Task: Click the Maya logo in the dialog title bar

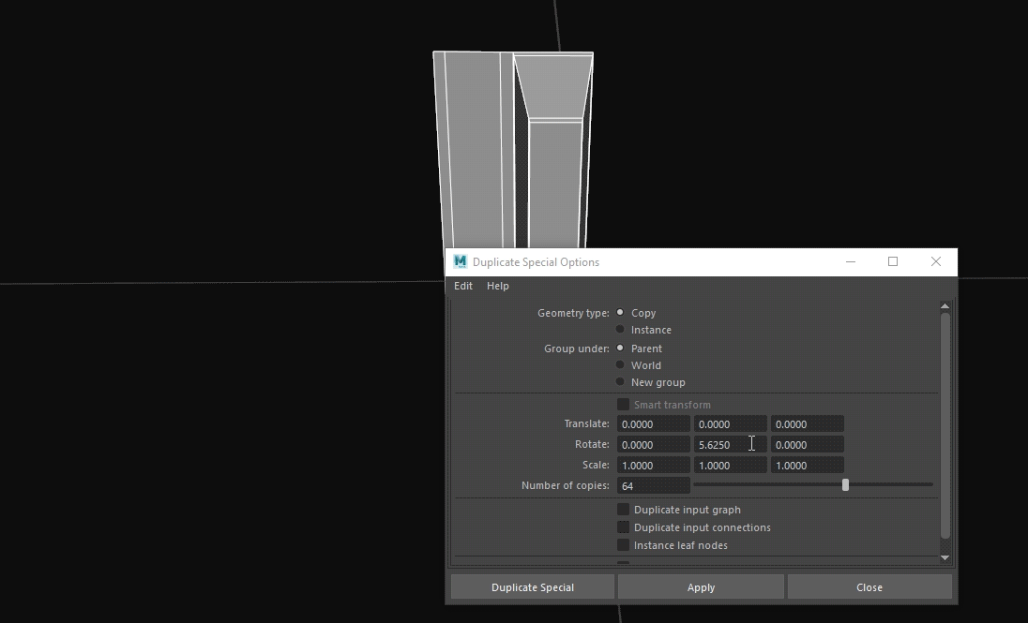Action: (x=460, y=262)
